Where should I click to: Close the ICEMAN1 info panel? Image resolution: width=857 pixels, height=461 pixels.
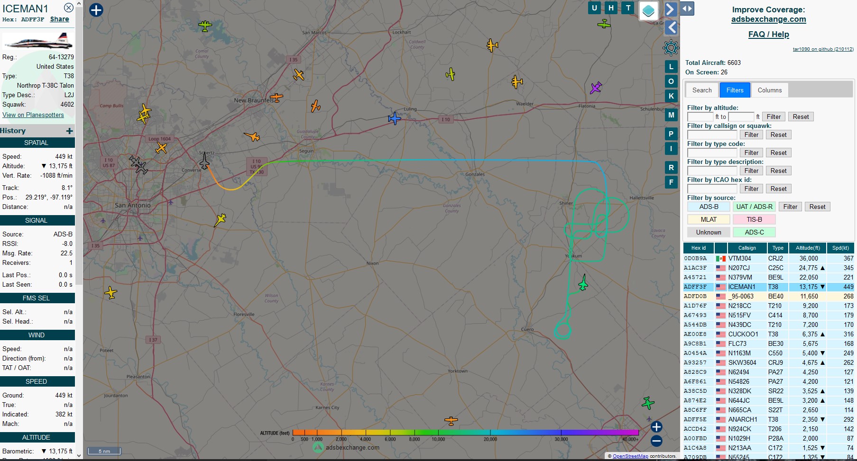pyautogui.click(x=69, y=8)
